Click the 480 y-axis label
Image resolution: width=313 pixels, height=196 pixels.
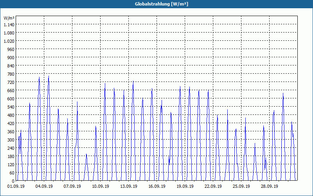tap(11, 115)
